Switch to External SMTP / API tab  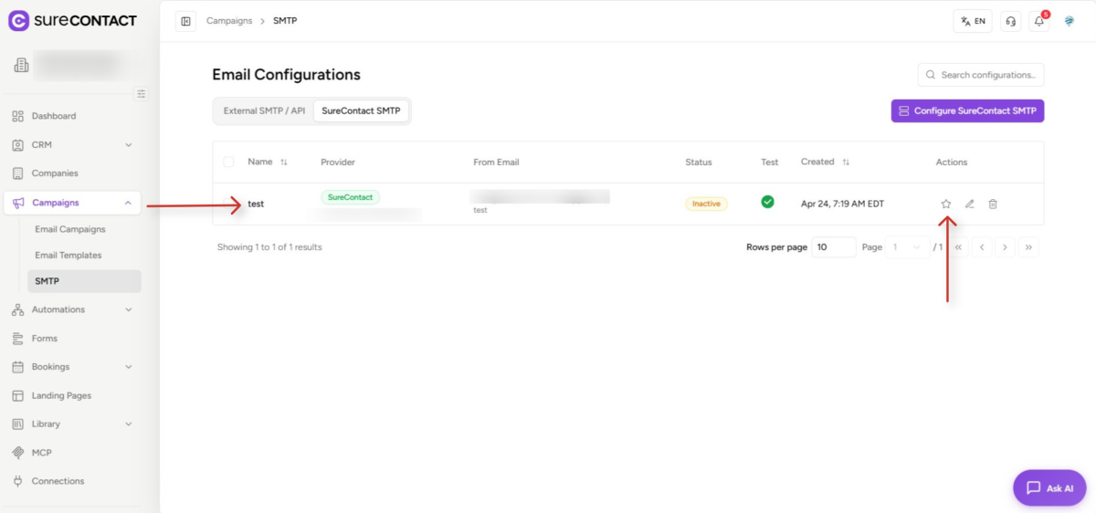(264, 110)
